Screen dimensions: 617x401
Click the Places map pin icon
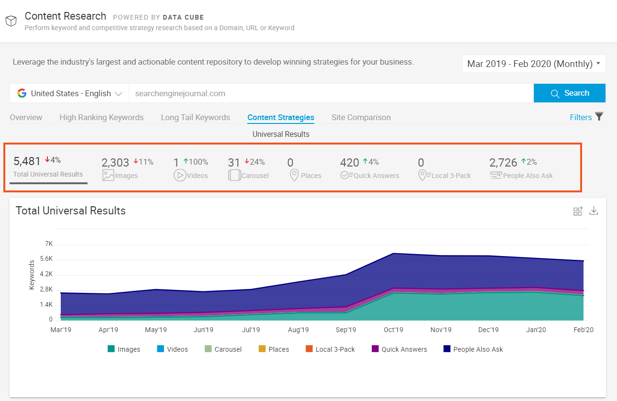click(294, 175)
